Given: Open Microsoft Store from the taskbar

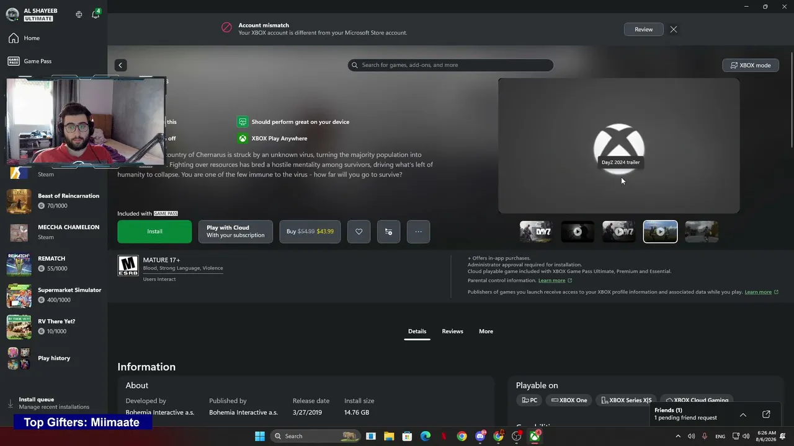Looking at the screenshot, I should tap(407, 436).
